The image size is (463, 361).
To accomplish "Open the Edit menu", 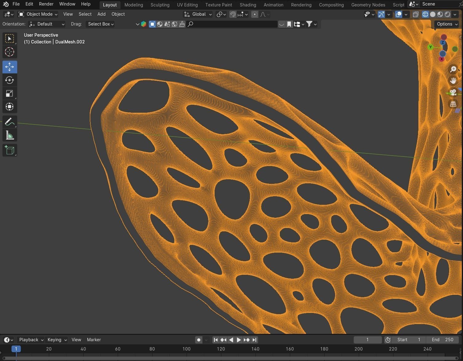I will coord(29,4).
